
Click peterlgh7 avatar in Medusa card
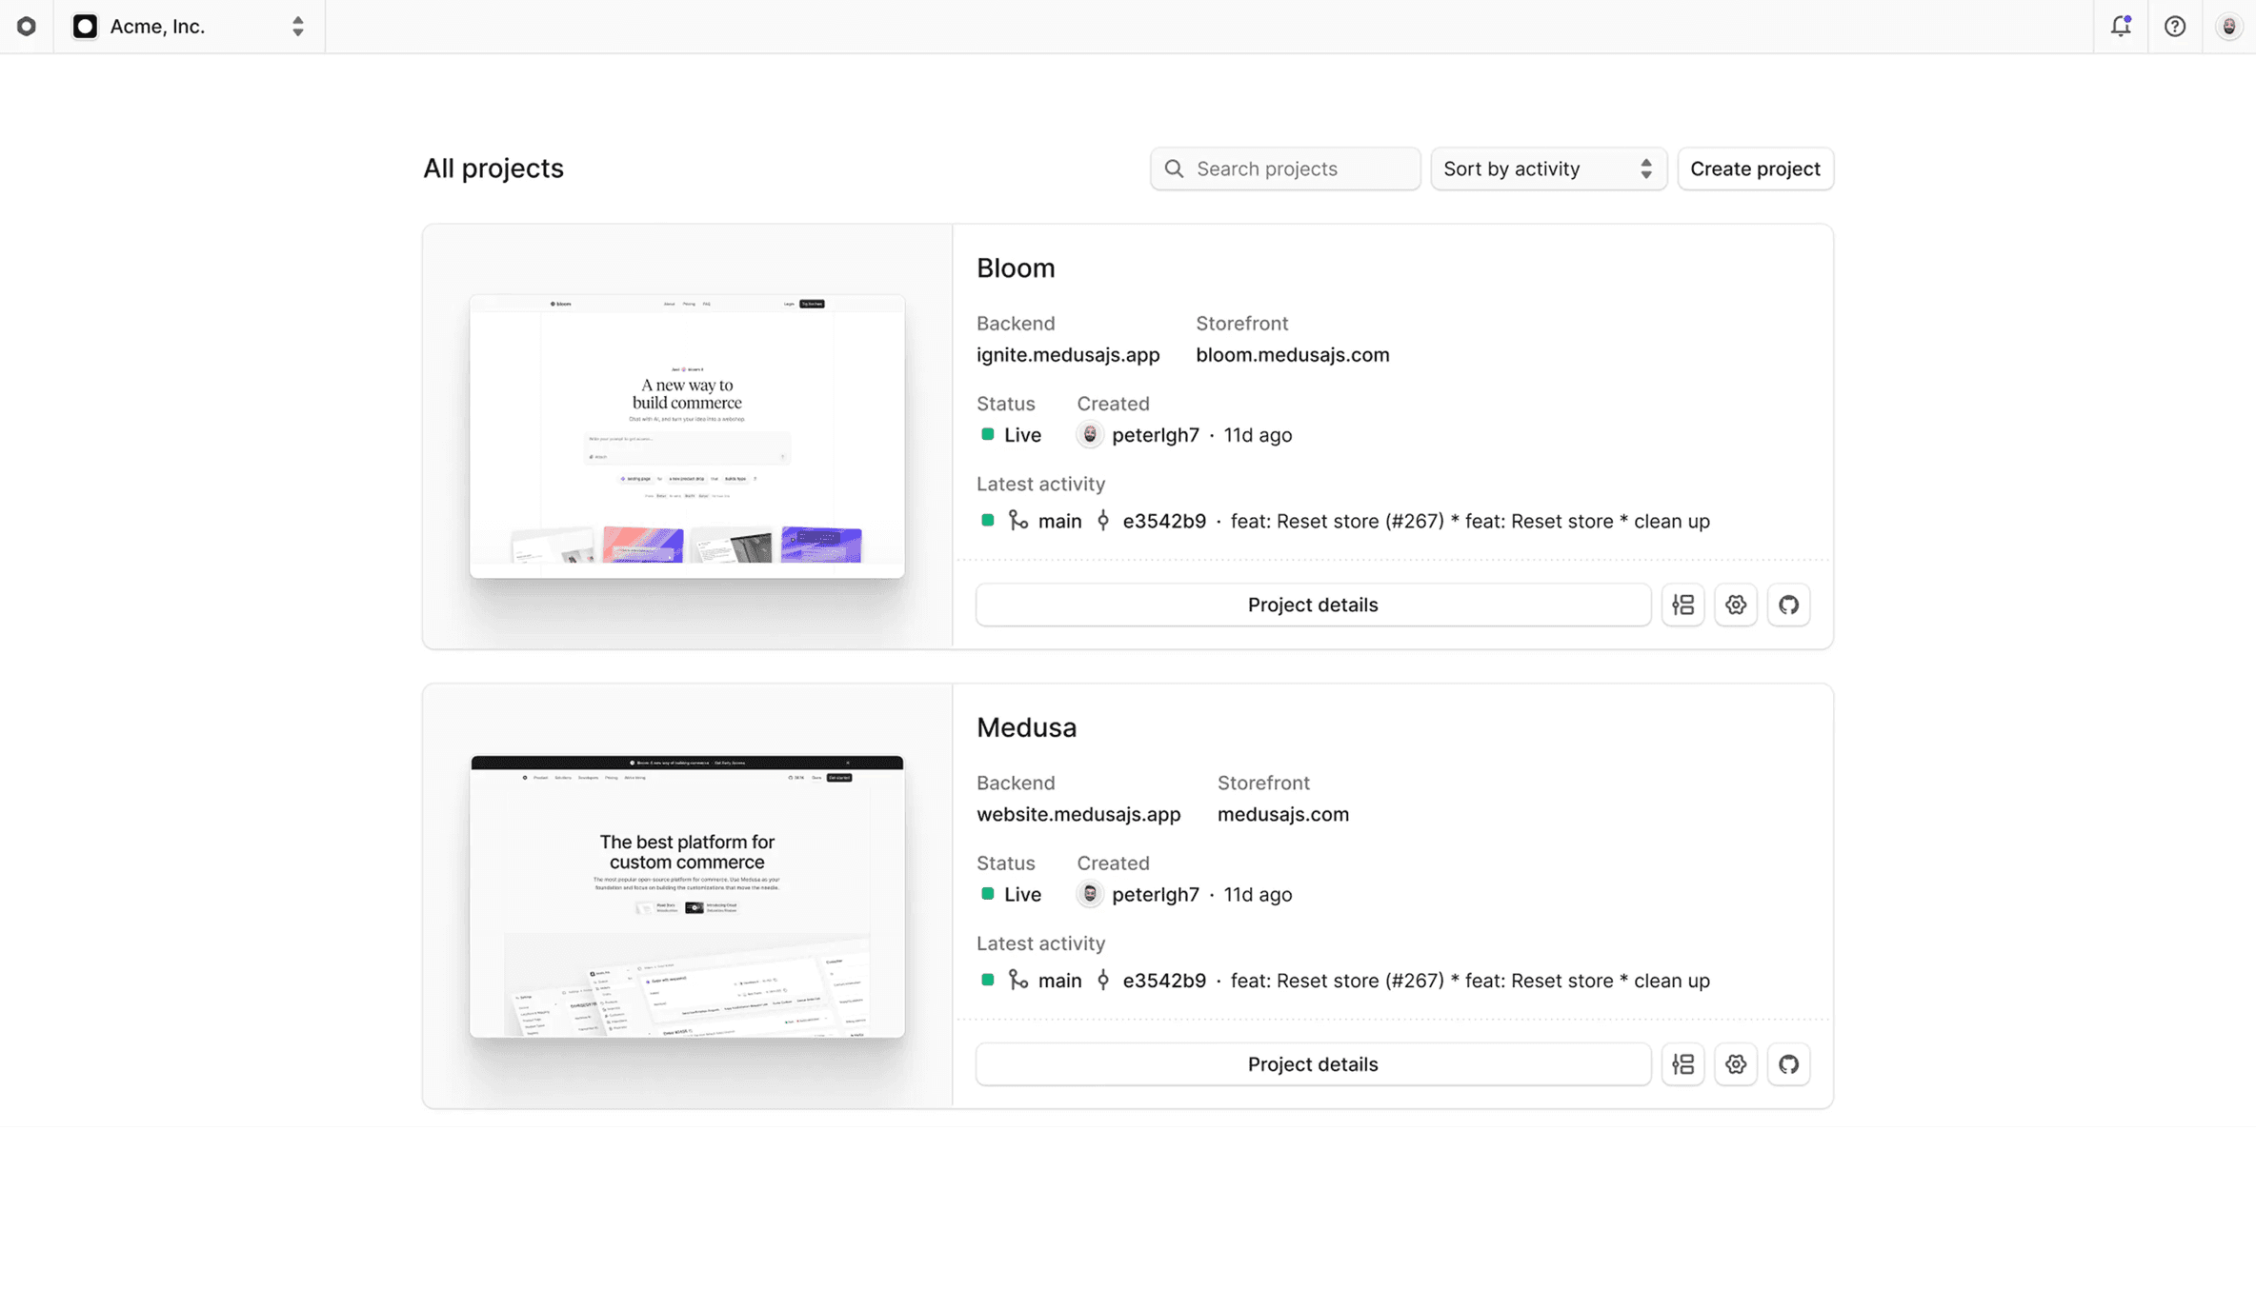coord(1090,895)
